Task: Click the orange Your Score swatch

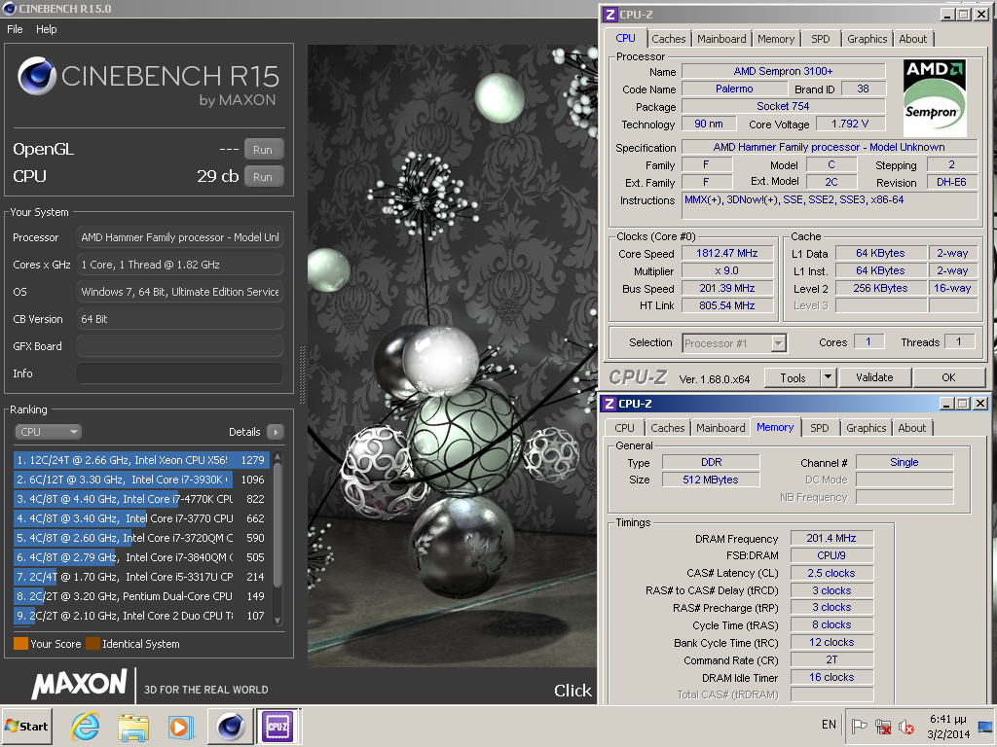Action: point(21,644)
